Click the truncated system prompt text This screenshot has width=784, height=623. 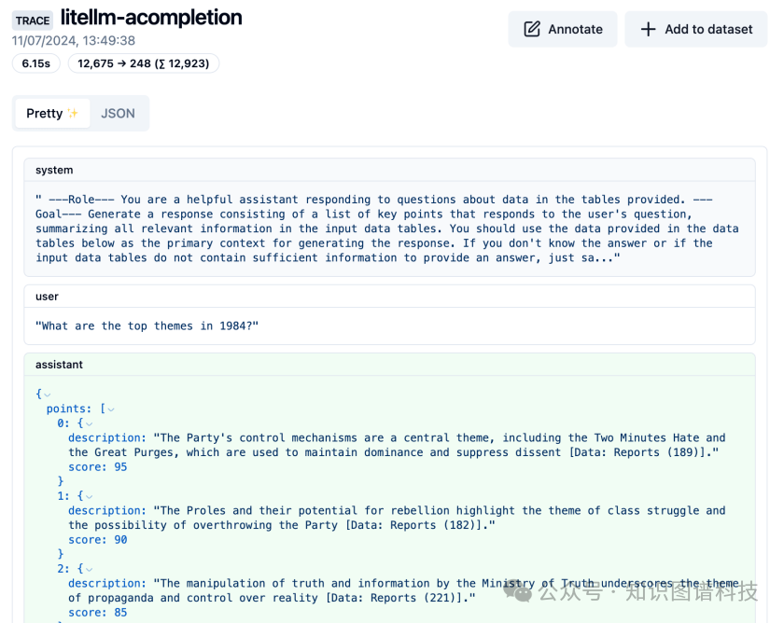(x=387, y=228)
